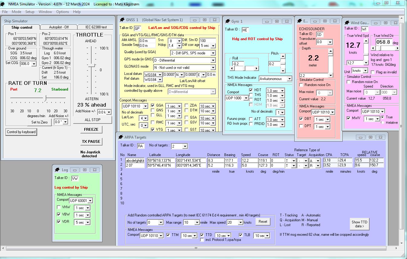Screen dimensions: 407x259
Task: Click the turtle icon on Echosounder panel
Action: 300,21
